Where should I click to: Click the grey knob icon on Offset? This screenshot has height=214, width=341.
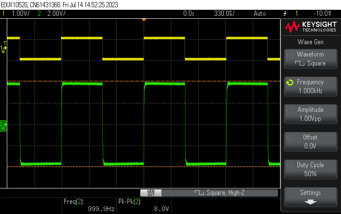pyautogui.click(x=290, y=138)
